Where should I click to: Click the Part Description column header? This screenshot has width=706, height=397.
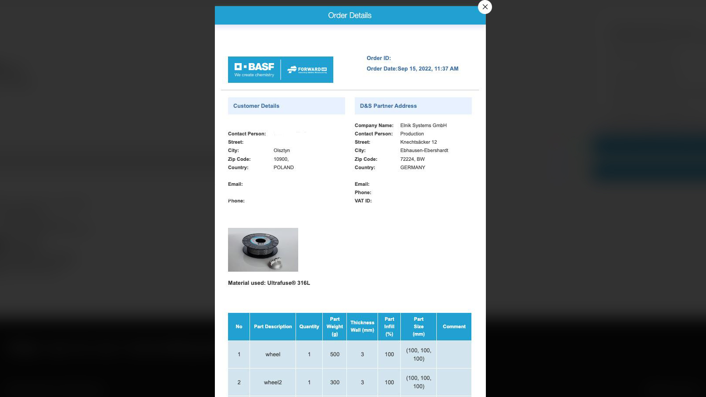coord(272,326)
